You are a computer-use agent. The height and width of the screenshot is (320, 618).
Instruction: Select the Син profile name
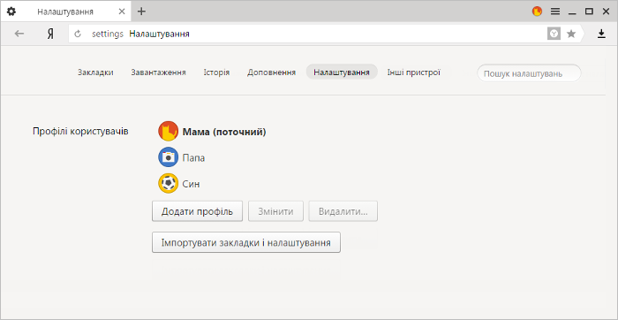coord(192,184)
